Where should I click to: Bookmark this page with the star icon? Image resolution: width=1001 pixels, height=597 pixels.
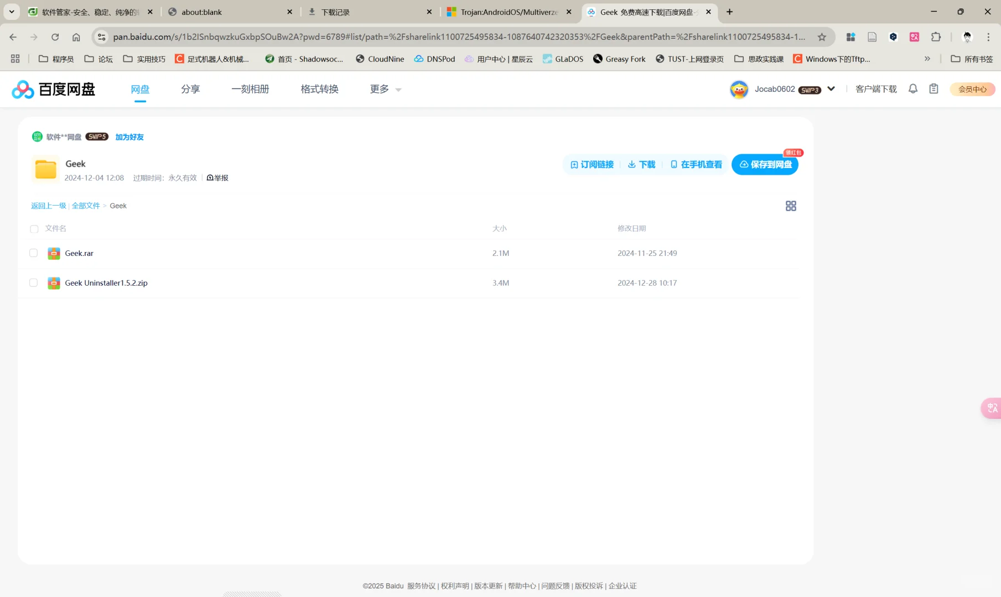pos(822,37)
